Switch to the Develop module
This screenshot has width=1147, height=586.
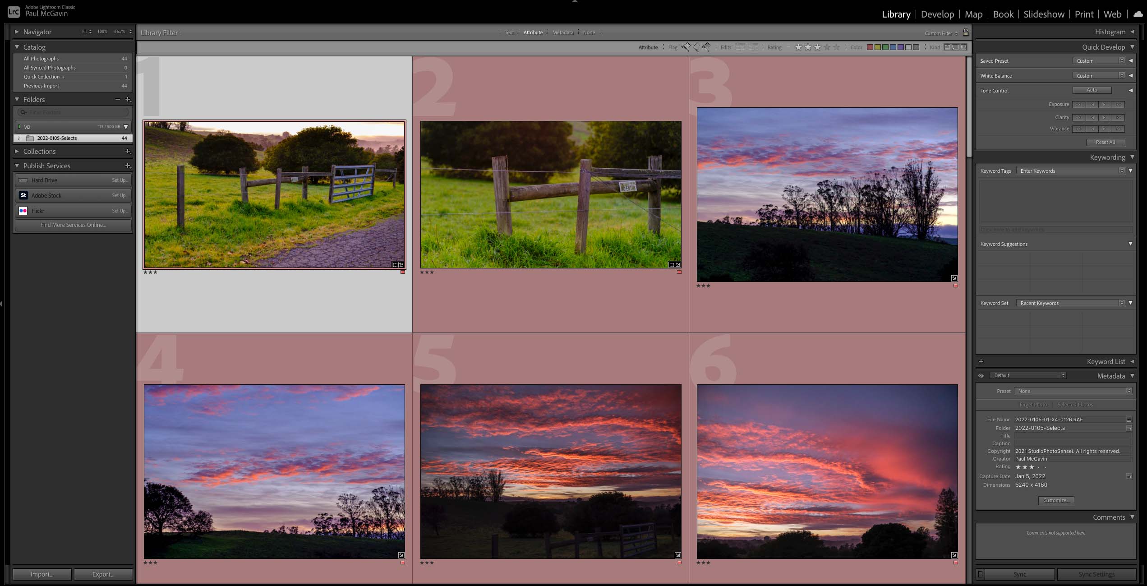(x=937, y=14)
